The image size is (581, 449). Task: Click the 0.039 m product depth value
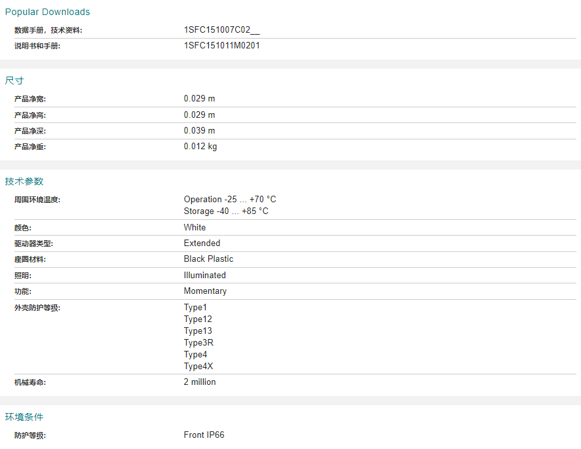pos(199,131)
